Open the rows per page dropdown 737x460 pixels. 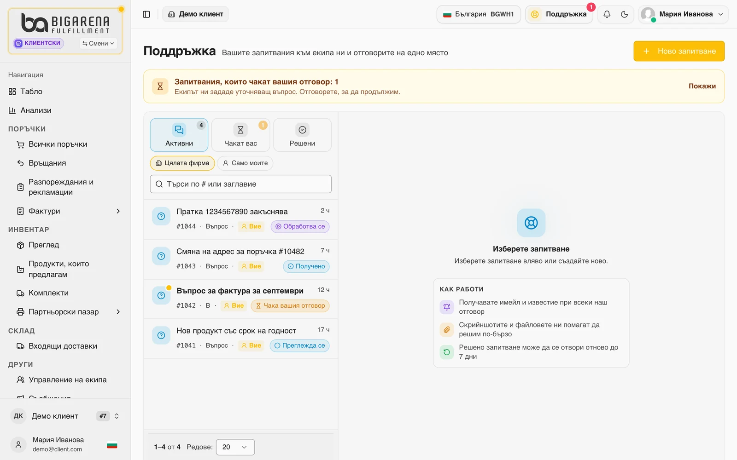coord(235,447)
